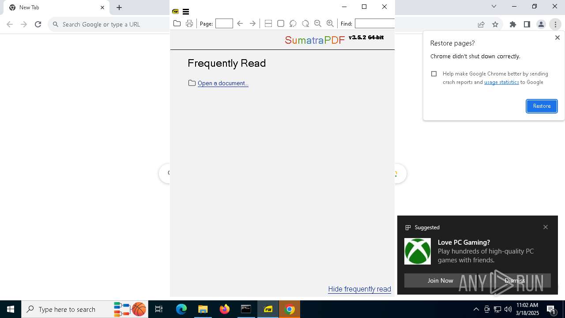The width and height of the screenshot is (565, 318).
Task: Select continuous page layout icon
Action: coord(268,23)
